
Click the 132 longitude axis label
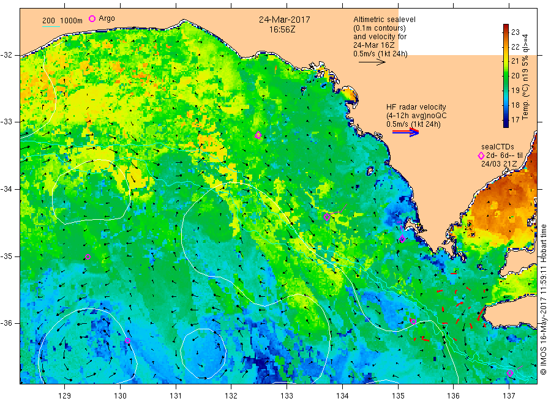(x=231, y=396)
